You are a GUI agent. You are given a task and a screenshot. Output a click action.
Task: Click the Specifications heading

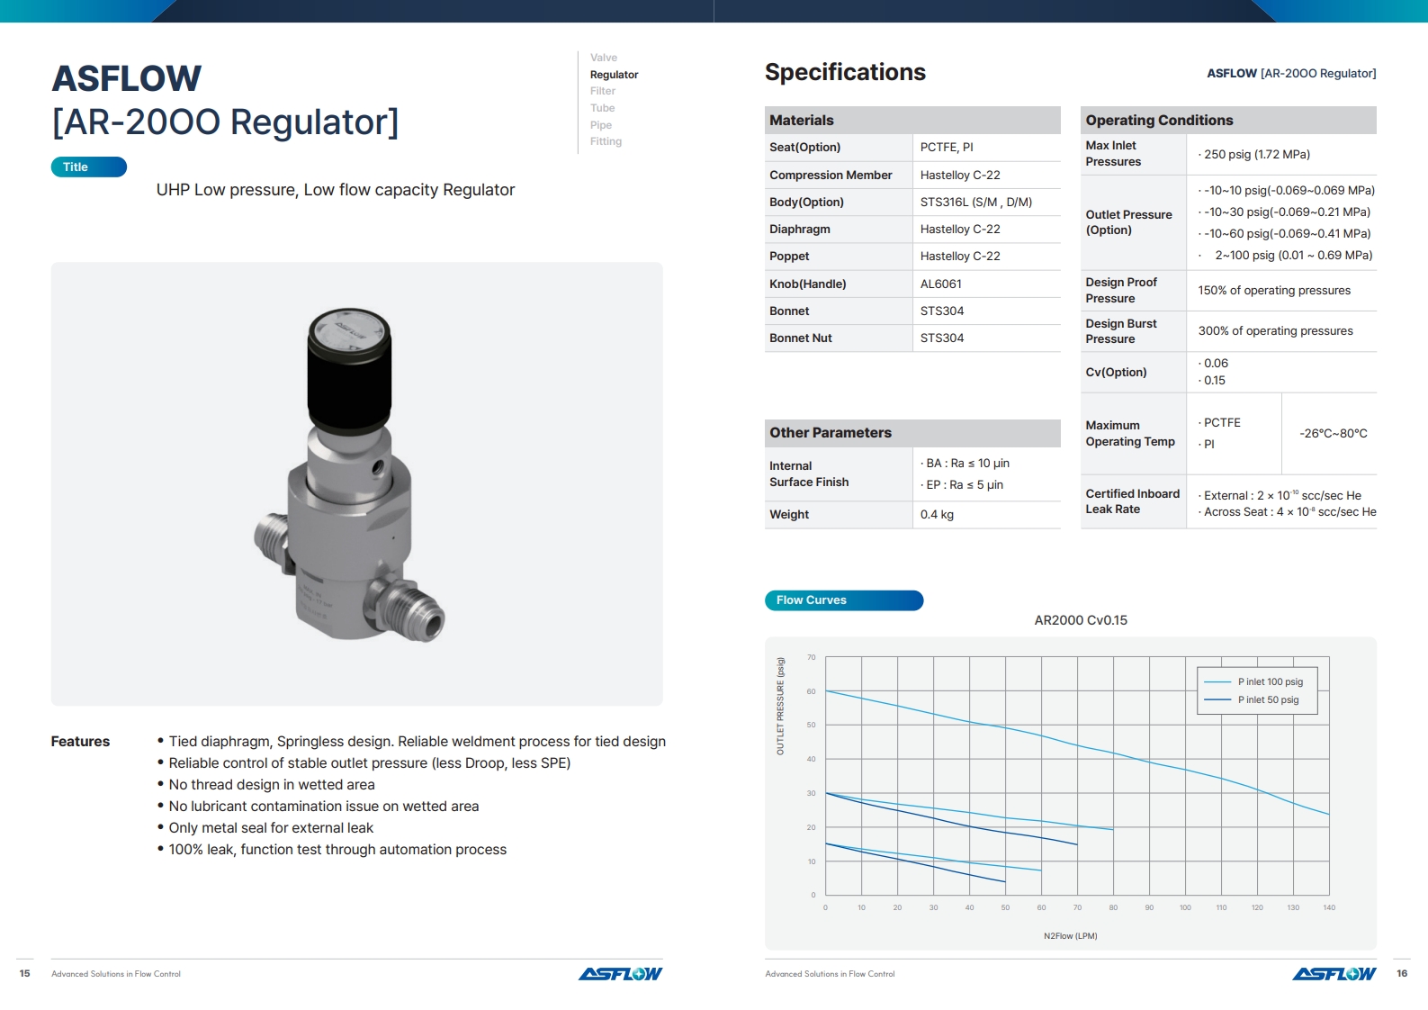coord(844,72)
